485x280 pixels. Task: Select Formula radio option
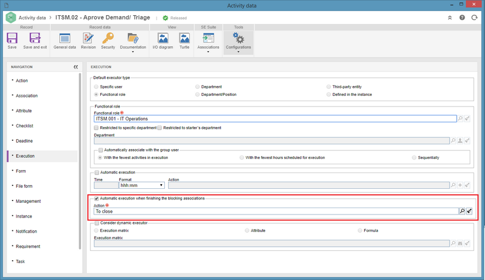[360, 230]
